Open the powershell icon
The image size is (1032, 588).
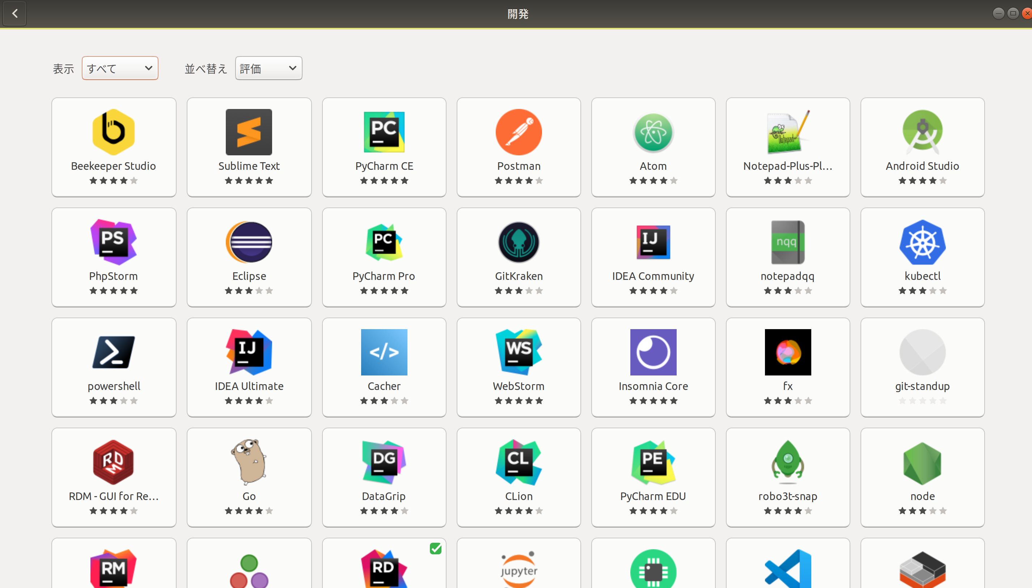(x=113, y=352)
